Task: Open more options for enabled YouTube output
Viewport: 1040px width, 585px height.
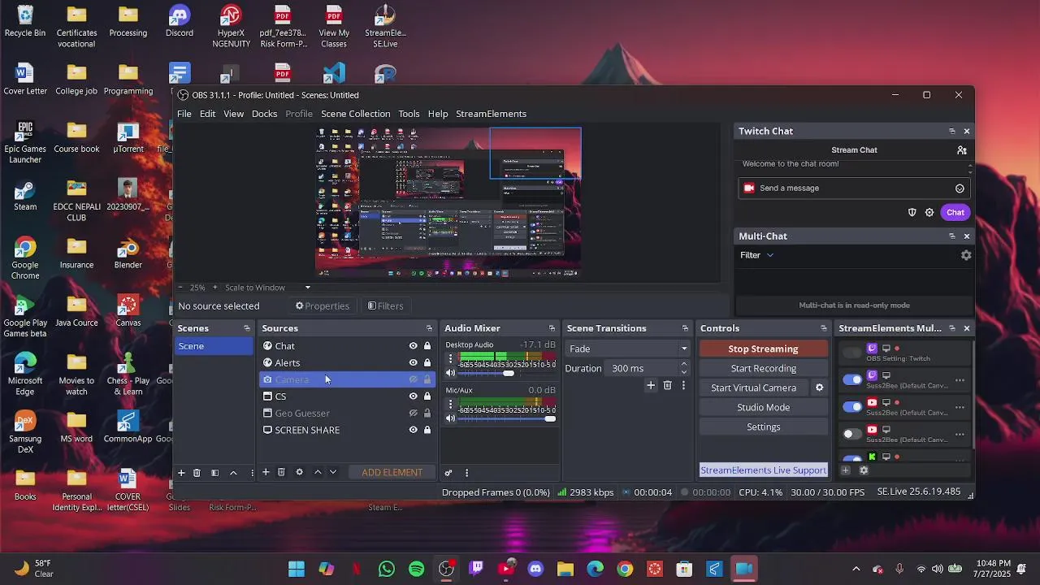Action: click(960, 407)
